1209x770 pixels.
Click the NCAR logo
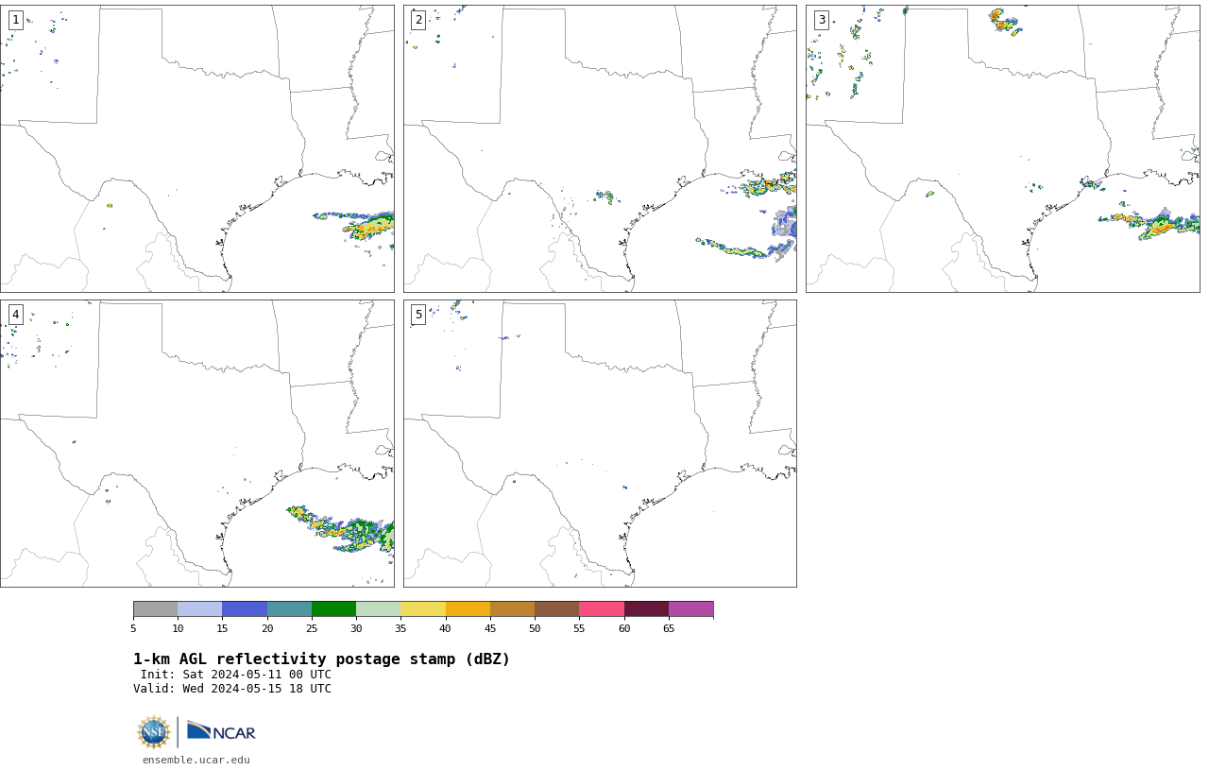tap(221, 731)
